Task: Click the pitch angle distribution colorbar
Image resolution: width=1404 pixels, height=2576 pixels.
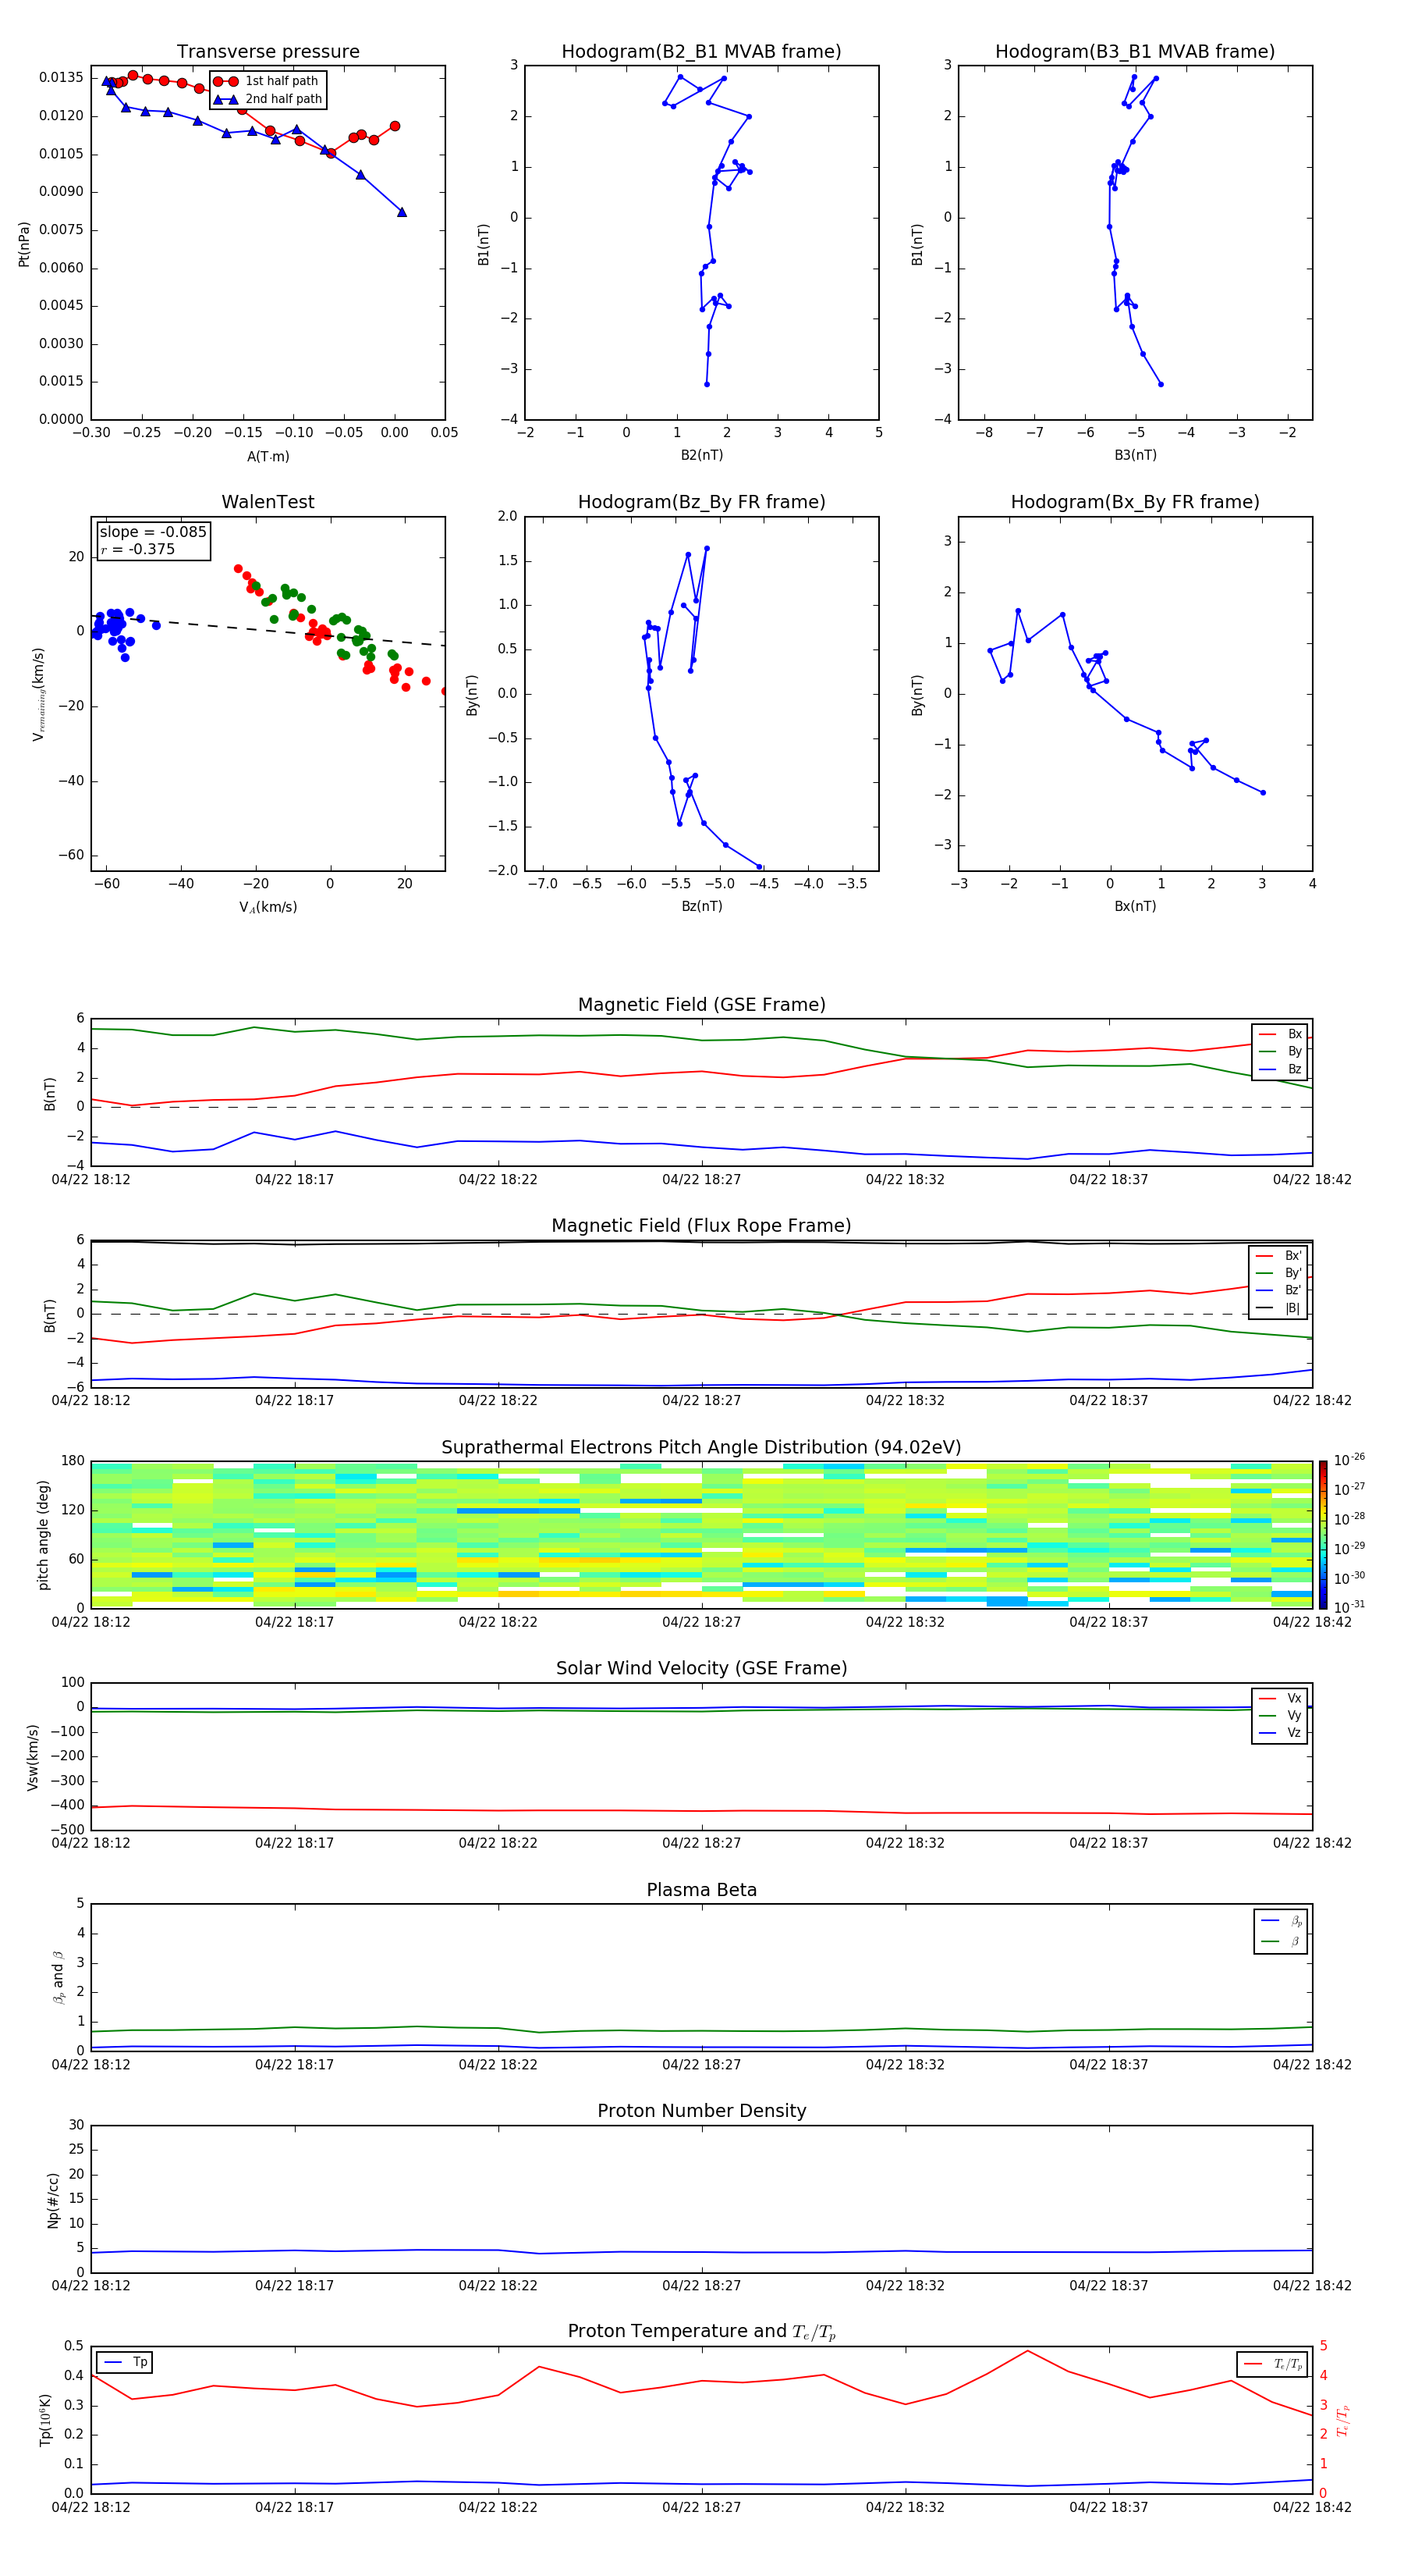Action: pos(1322,1533)
